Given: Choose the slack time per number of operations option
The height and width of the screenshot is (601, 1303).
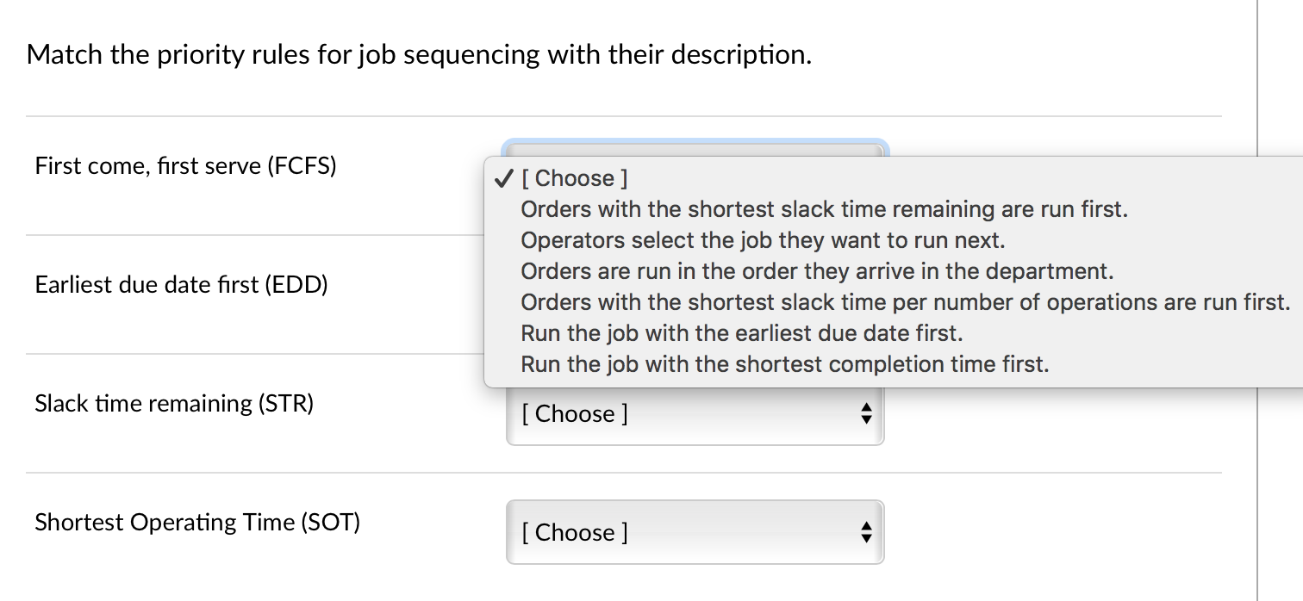Looking at the screenshot, I should click(x=905, y=301).
